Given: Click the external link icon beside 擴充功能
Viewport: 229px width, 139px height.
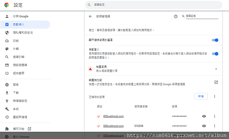Looking at the screenshot, I should pos(29,129).
